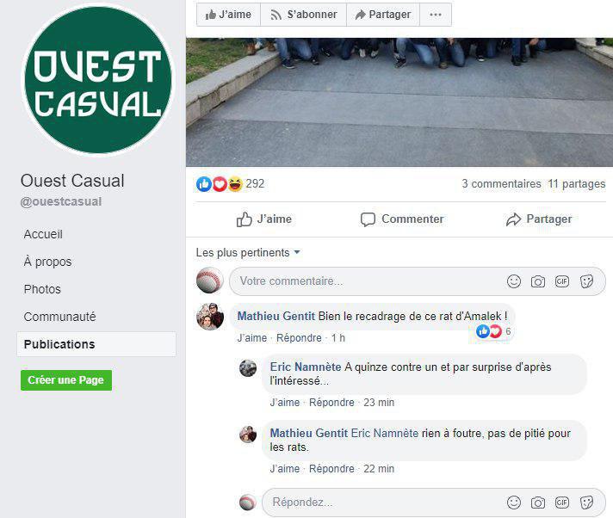Click the green Créer une Page button
This screenshot has width=613, height=518.
pyautogui.click(x=66, y=380)
